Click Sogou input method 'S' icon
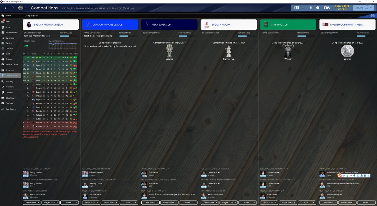This screenshot has width=377, height=206. [x=339, y=176]
